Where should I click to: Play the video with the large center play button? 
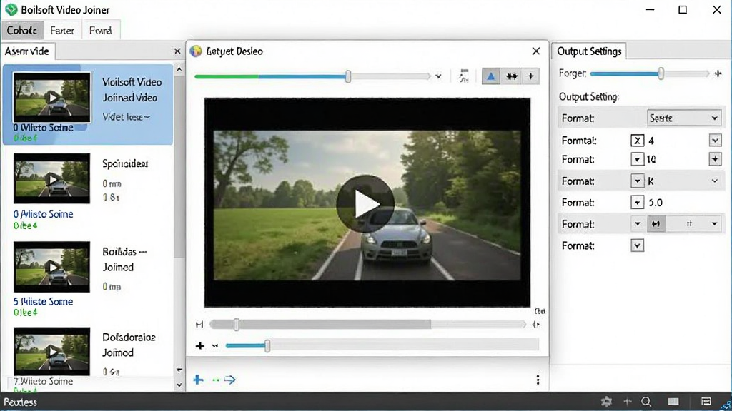pyautogui.click(x=365, y=203)
